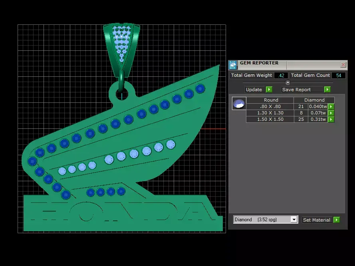355x266 pixels.
Task: Select the pave-set bail on the pendant
Action: point(121,50)
